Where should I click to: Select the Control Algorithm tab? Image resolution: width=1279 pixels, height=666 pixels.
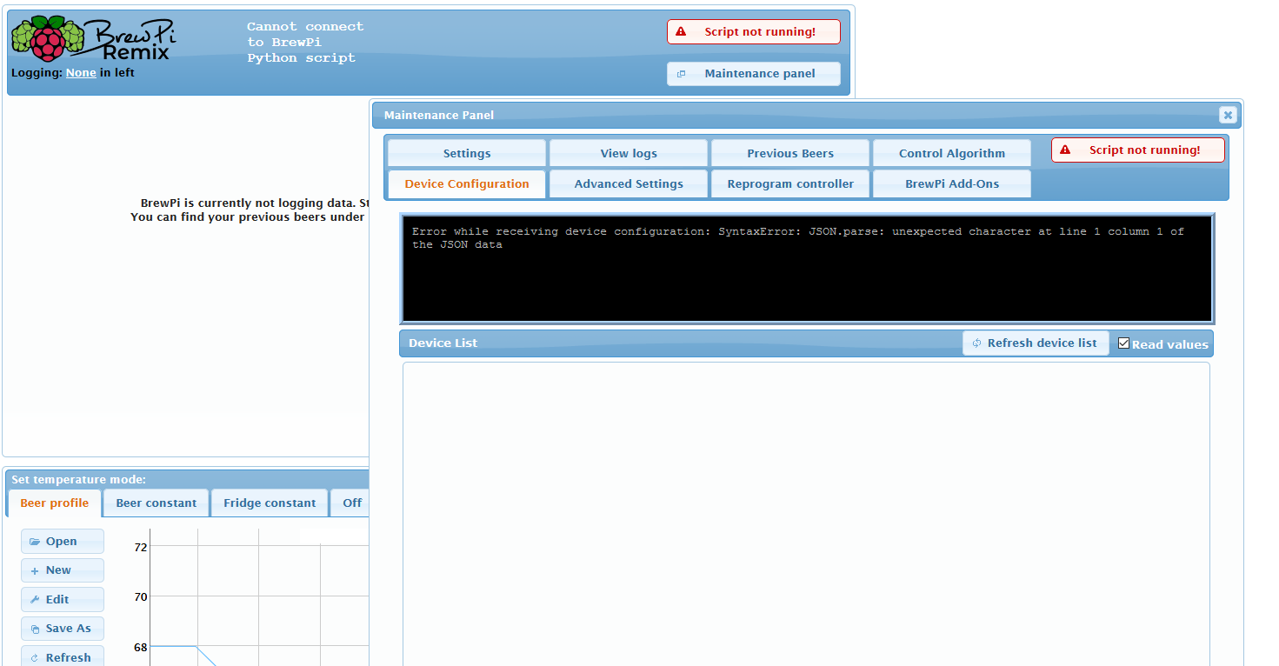[x=952, y=153]
